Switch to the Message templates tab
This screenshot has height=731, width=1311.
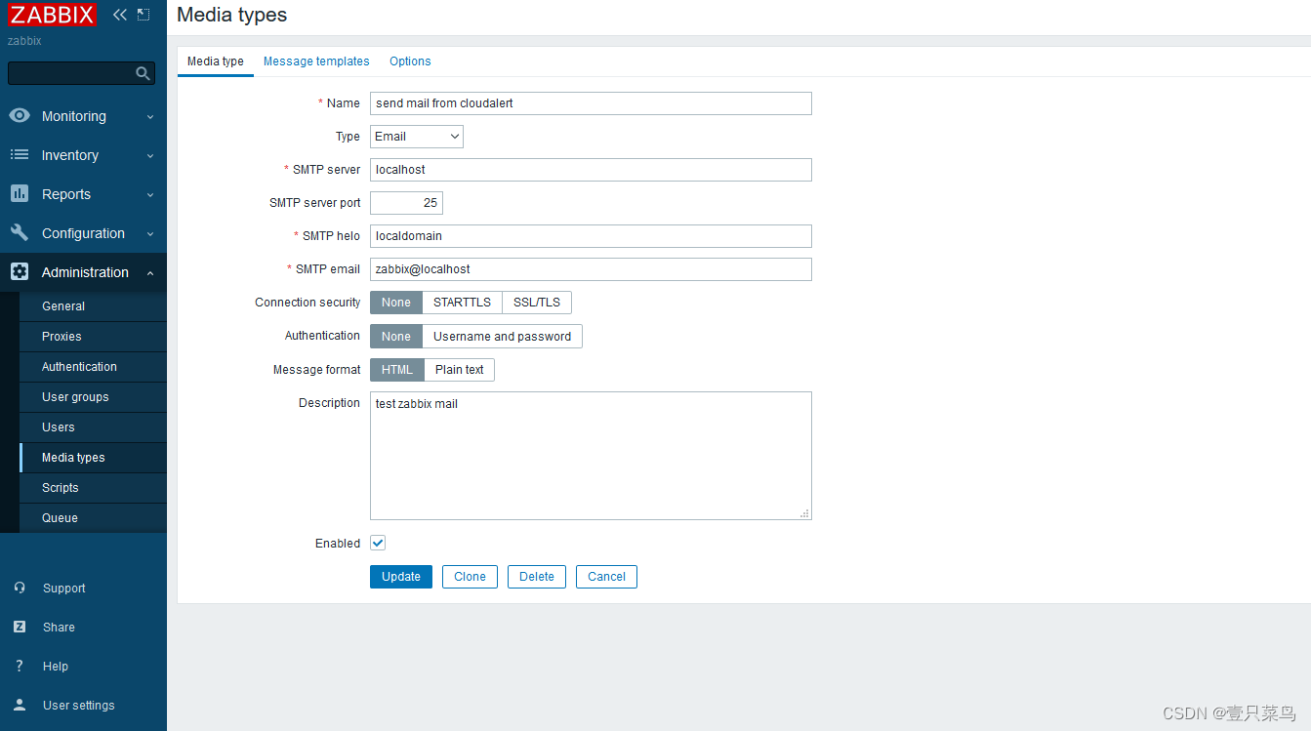coord(316,61)
